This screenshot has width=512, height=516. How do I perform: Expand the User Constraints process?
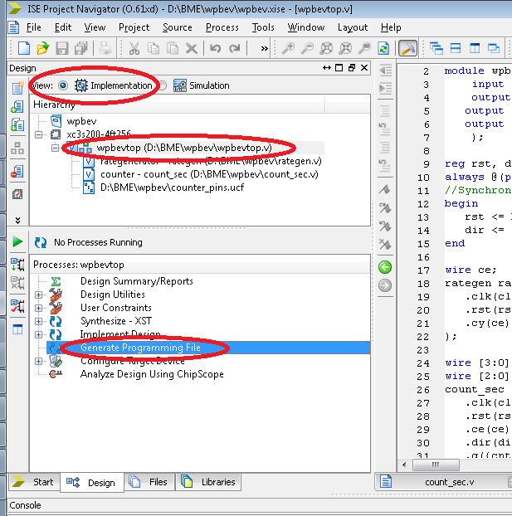38,308
